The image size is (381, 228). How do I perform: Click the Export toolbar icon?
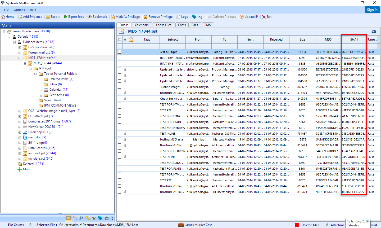pyautogui.click(x=53, y=16)
